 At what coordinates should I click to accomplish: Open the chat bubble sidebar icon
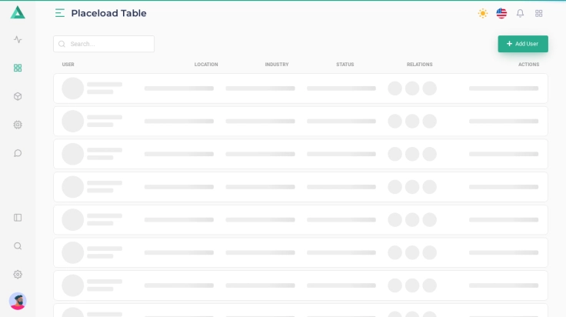[x=18, y=153]
